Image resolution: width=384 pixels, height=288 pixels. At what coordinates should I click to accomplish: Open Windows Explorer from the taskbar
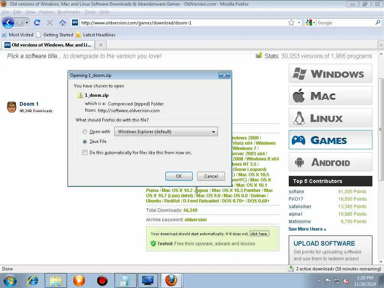56,280
